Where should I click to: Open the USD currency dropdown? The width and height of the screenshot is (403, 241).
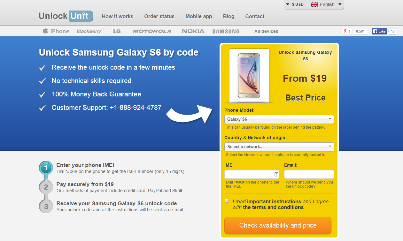tap(295, 4)
